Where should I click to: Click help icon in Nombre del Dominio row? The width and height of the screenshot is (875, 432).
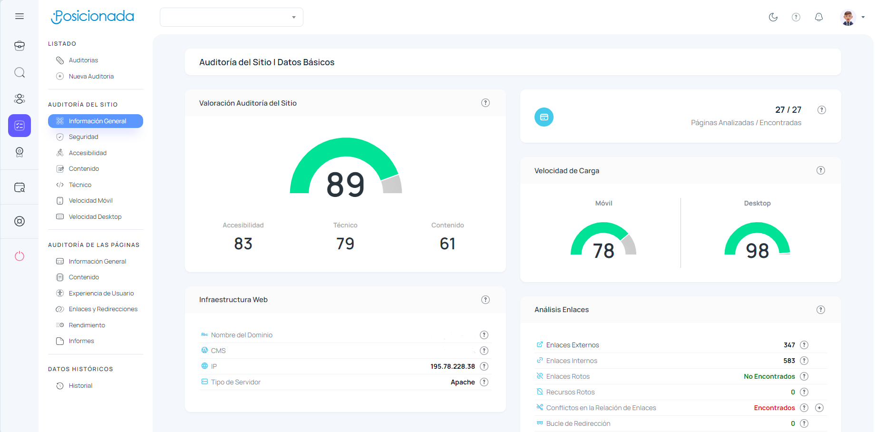click(x=484, y=335)
